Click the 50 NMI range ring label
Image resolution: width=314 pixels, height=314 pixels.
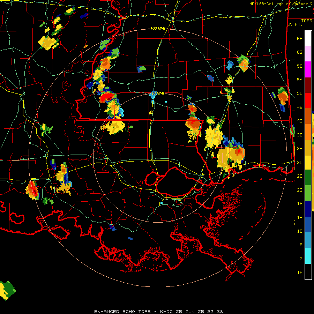(x=158, y=93)
